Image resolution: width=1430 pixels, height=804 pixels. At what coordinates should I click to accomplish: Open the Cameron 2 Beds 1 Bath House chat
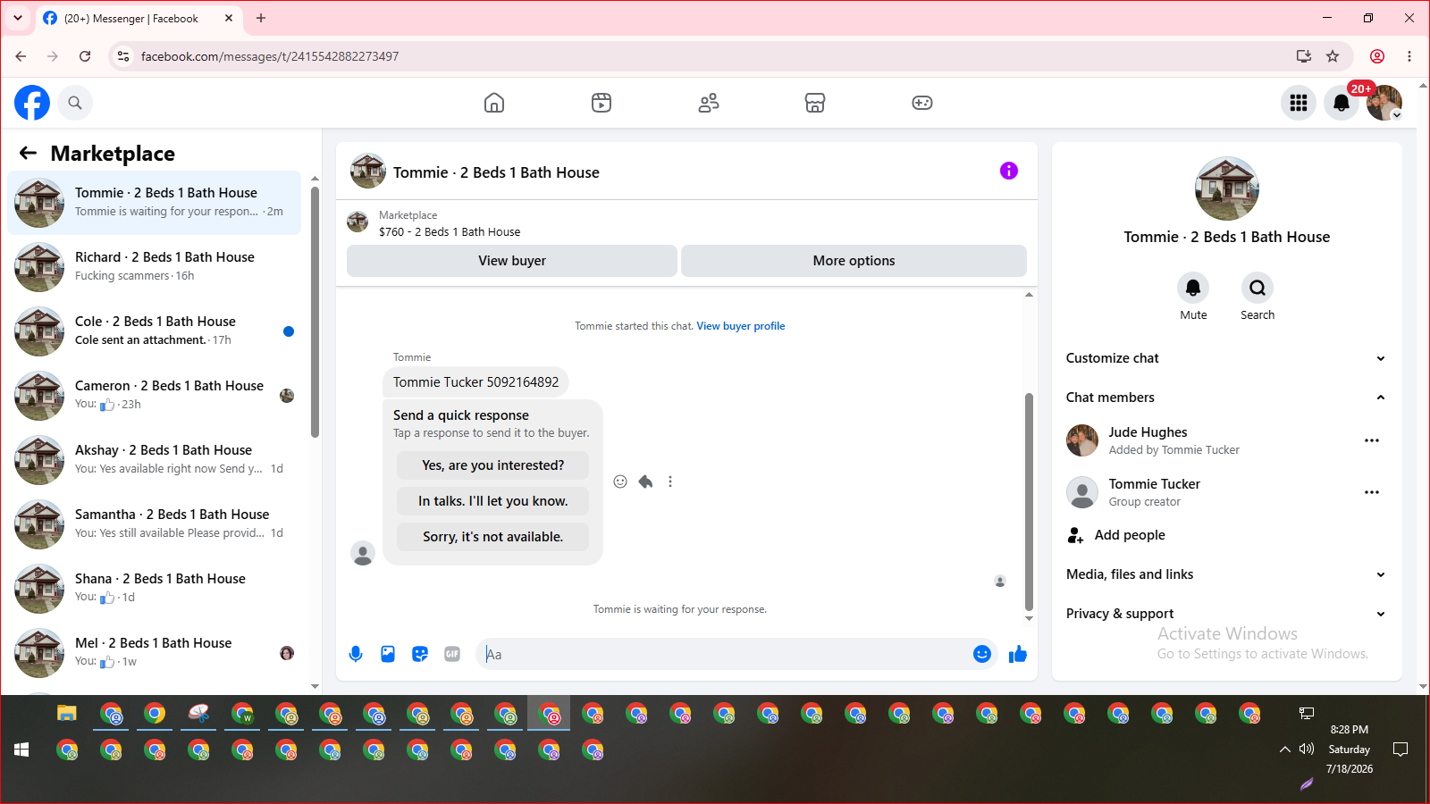tap(154, 396)
